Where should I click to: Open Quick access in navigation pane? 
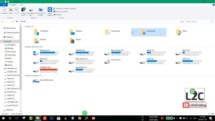click(11, 28)
